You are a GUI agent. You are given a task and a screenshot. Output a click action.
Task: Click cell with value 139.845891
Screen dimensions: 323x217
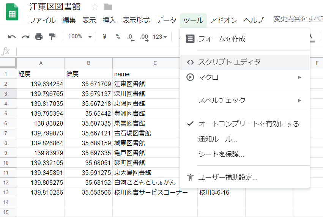(41, 173)
